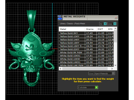Viewport: 134px width, 100px height.
Task: Click the 14.72 DWT value
Action: [101, 65]
